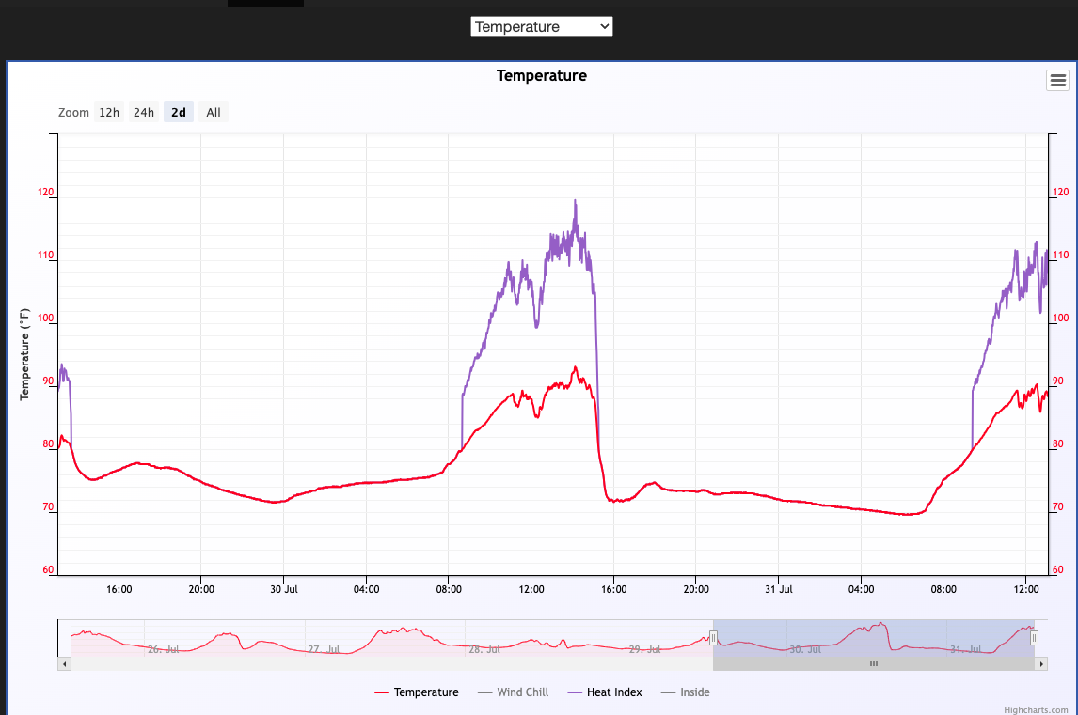Click the 12:00 label before 16:00 on 30 Jul

(531, 589)
